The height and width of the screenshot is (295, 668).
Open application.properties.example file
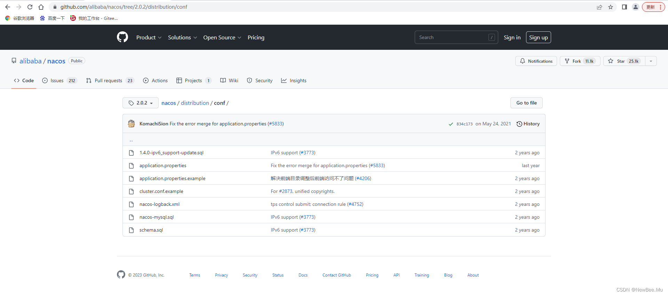(x=173, y=178)
